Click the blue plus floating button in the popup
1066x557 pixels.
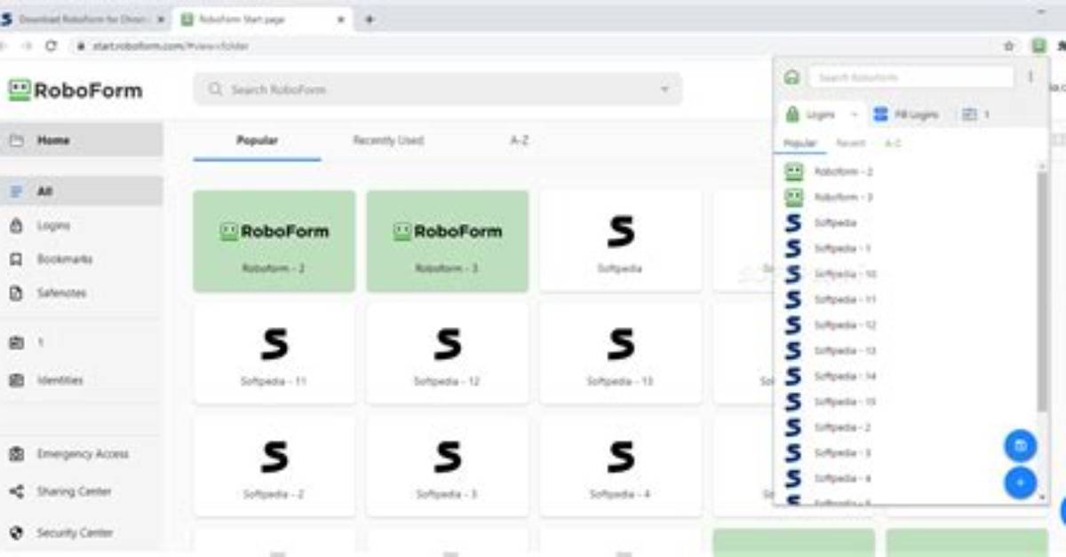(1020, 482)
